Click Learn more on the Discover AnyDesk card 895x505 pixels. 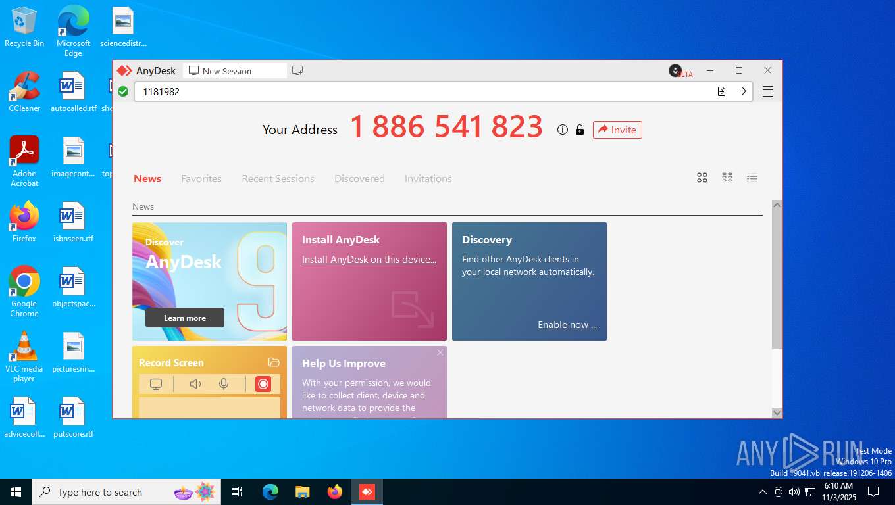coord(185,318)
